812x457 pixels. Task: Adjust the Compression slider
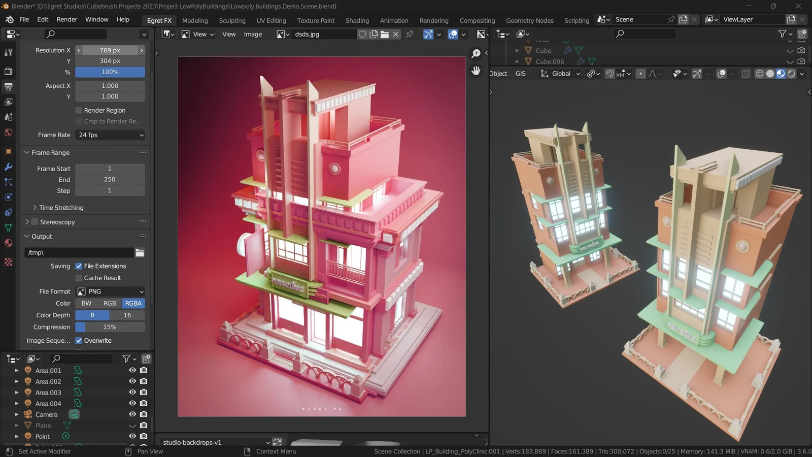point(110,327)
